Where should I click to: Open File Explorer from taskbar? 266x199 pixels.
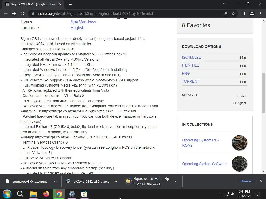pyautogui.click(x=34, y=194)
